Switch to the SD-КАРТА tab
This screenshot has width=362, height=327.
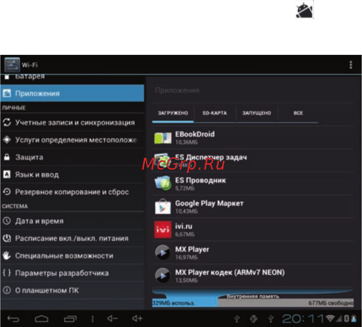(215, 113)
